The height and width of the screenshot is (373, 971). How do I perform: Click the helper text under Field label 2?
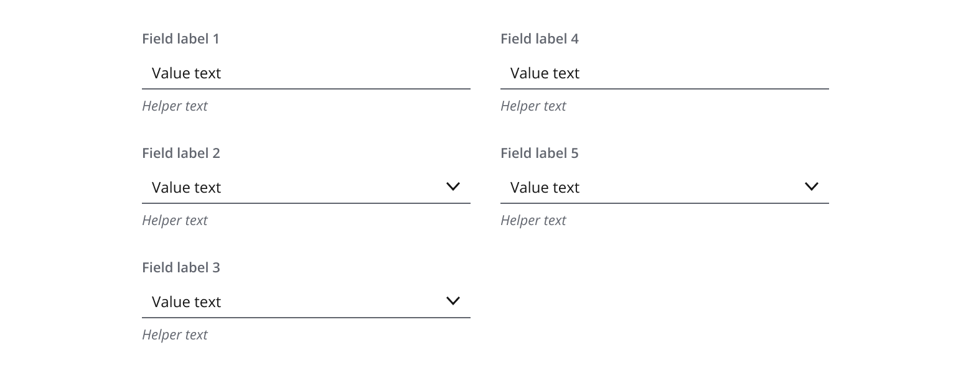(175, 221)
